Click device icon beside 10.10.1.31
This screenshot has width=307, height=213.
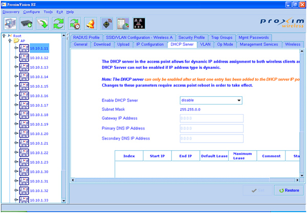24,181
